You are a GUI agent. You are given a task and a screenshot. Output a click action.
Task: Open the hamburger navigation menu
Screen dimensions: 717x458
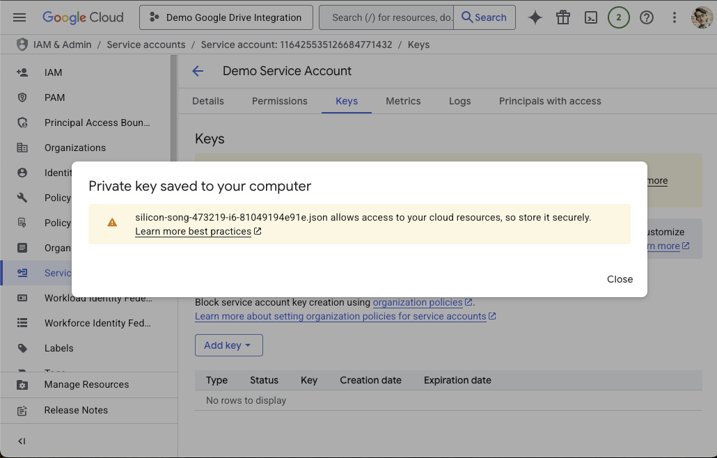click(x=19, y=17)
